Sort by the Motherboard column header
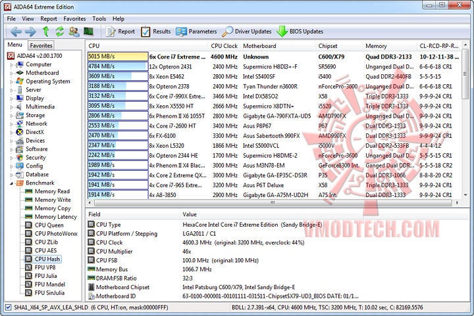This screenshot has height=316, width=474. [x=278, y=46]
